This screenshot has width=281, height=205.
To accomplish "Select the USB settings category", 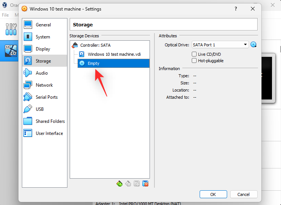I will tap(44, 109).
